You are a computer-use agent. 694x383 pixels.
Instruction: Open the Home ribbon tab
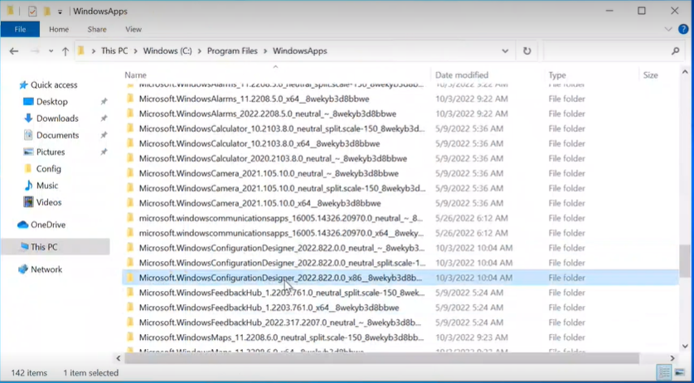click(59, 29)
